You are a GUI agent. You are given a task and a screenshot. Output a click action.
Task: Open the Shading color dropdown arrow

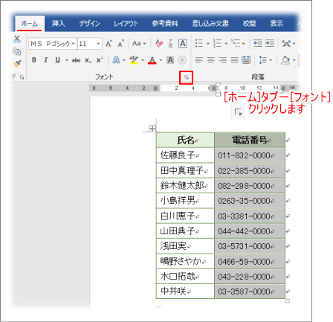click(x=294, y=60)
